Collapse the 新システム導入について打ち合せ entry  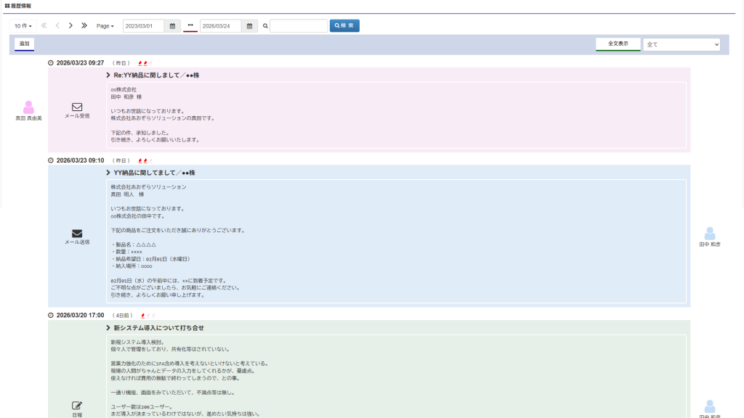pos(108,328)
